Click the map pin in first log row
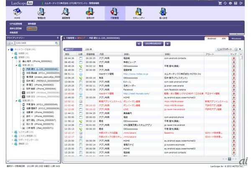The height and width of the screenshot is (169, 251). coord(233,59)
